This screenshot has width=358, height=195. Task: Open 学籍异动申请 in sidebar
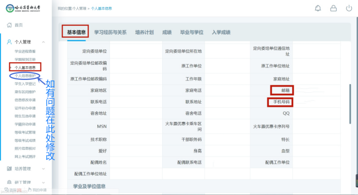pos(25,124)
